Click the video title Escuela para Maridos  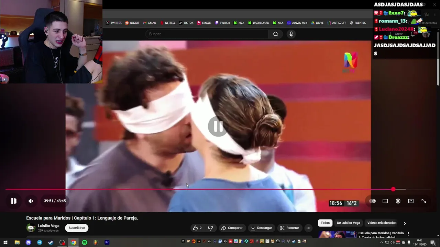click(82, 218)
